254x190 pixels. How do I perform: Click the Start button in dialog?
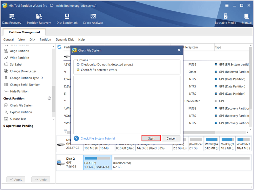(151, 138)
